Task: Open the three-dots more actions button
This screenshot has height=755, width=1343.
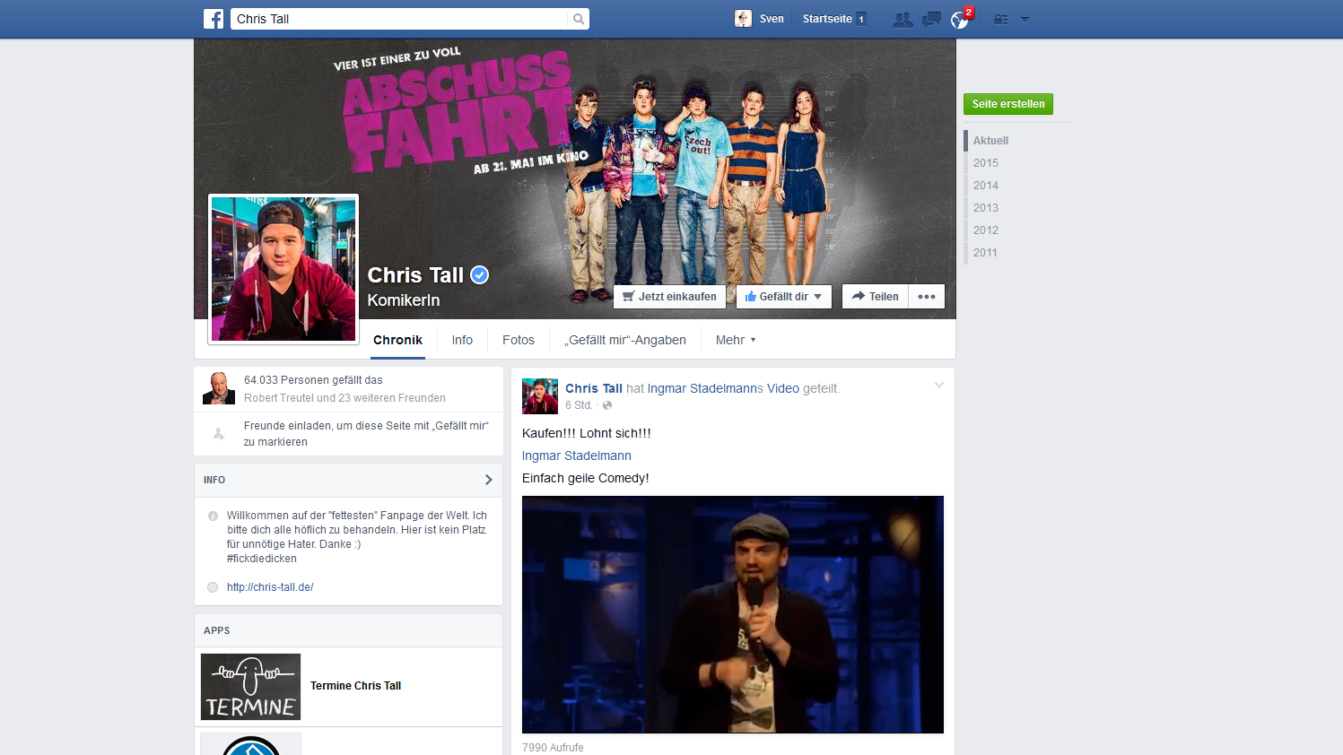Action: tap(927, 297)
